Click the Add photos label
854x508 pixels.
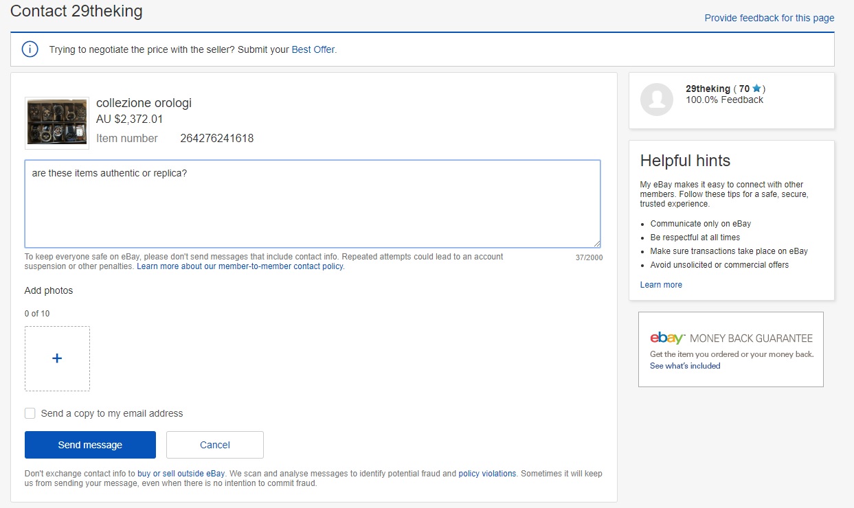tap(49, 290)
